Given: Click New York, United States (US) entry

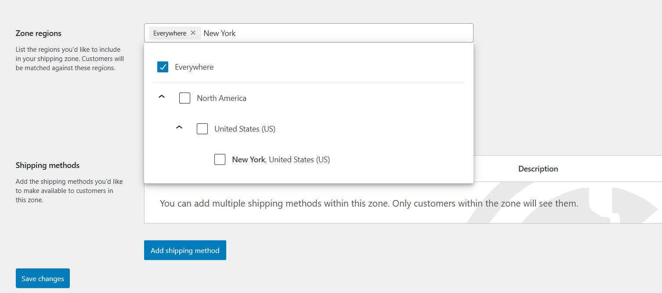Looking at the screenshot, I should pos(281,159).
